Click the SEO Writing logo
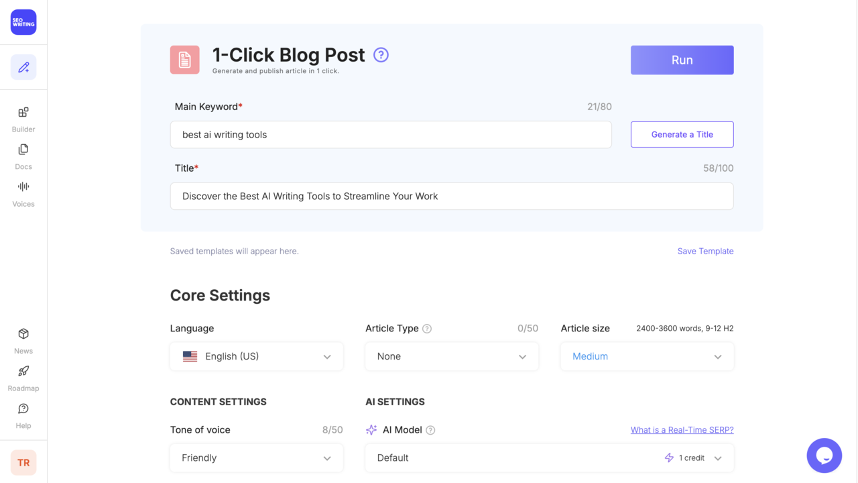Image resolution: width=858 pixels, height=483 pixels. (x=23, y=22)
